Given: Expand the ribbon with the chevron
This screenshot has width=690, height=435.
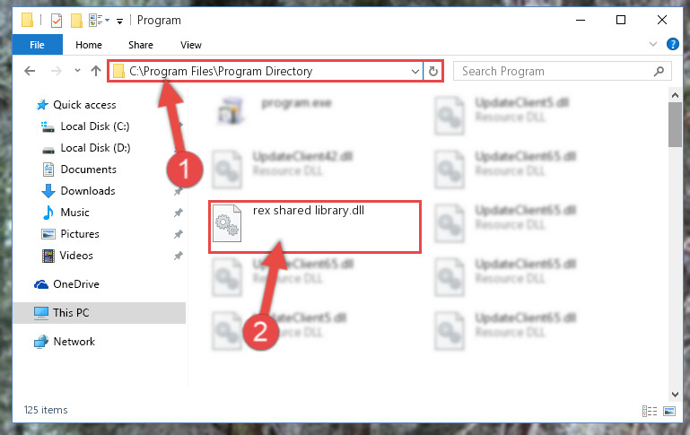Looking at the screenshot, I should coord(653,44).
